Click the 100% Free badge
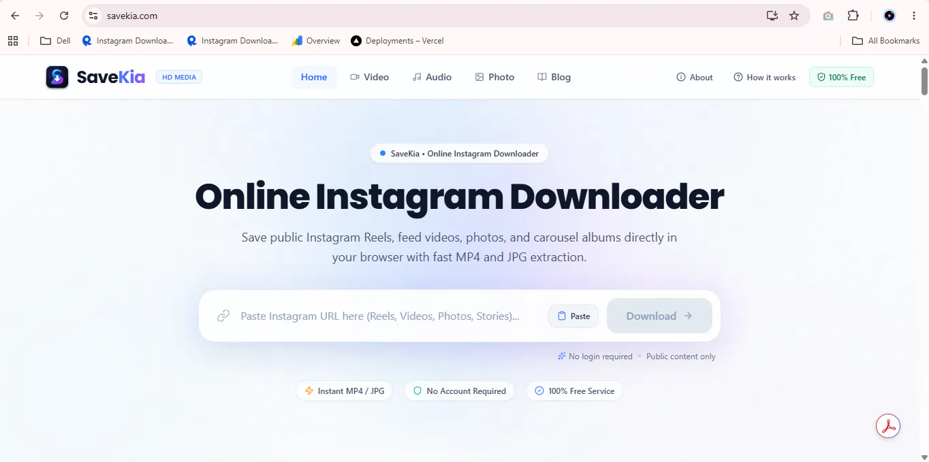 click(841, 77)
